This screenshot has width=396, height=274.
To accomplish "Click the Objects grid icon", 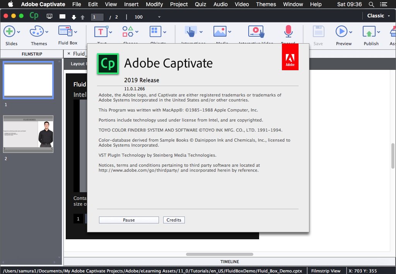I will pos(155,32).
